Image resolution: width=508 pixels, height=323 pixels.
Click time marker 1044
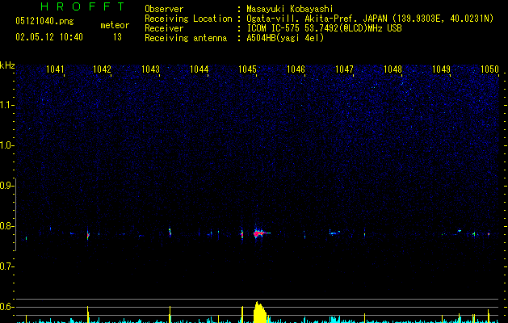click(199, 69)
